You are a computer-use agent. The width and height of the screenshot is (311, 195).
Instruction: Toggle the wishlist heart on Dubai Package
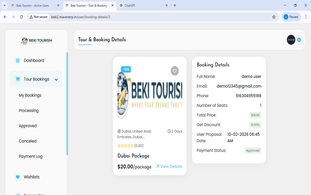175,71
